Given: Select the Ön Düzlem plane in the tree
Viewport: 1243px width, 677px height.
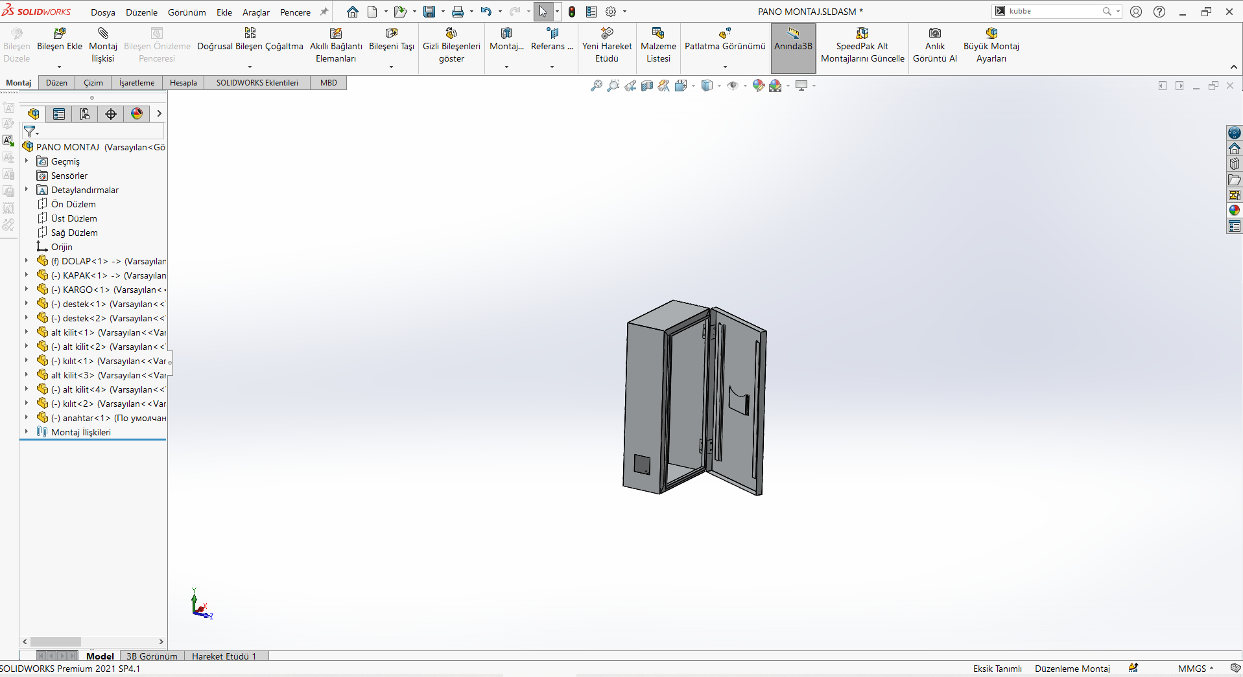Looking at the screenshot, I should pos(73,204).
